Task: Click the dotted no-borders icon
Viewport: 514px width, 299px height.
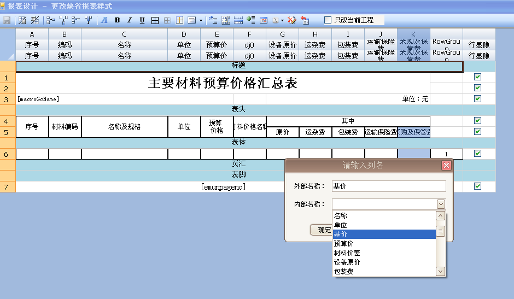Action: point(167,20)
